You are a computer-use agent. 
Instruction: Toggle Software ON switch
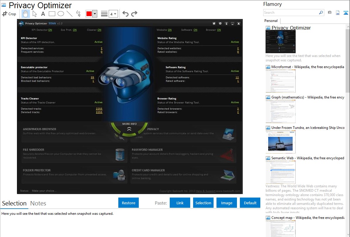tap(195, 30)
